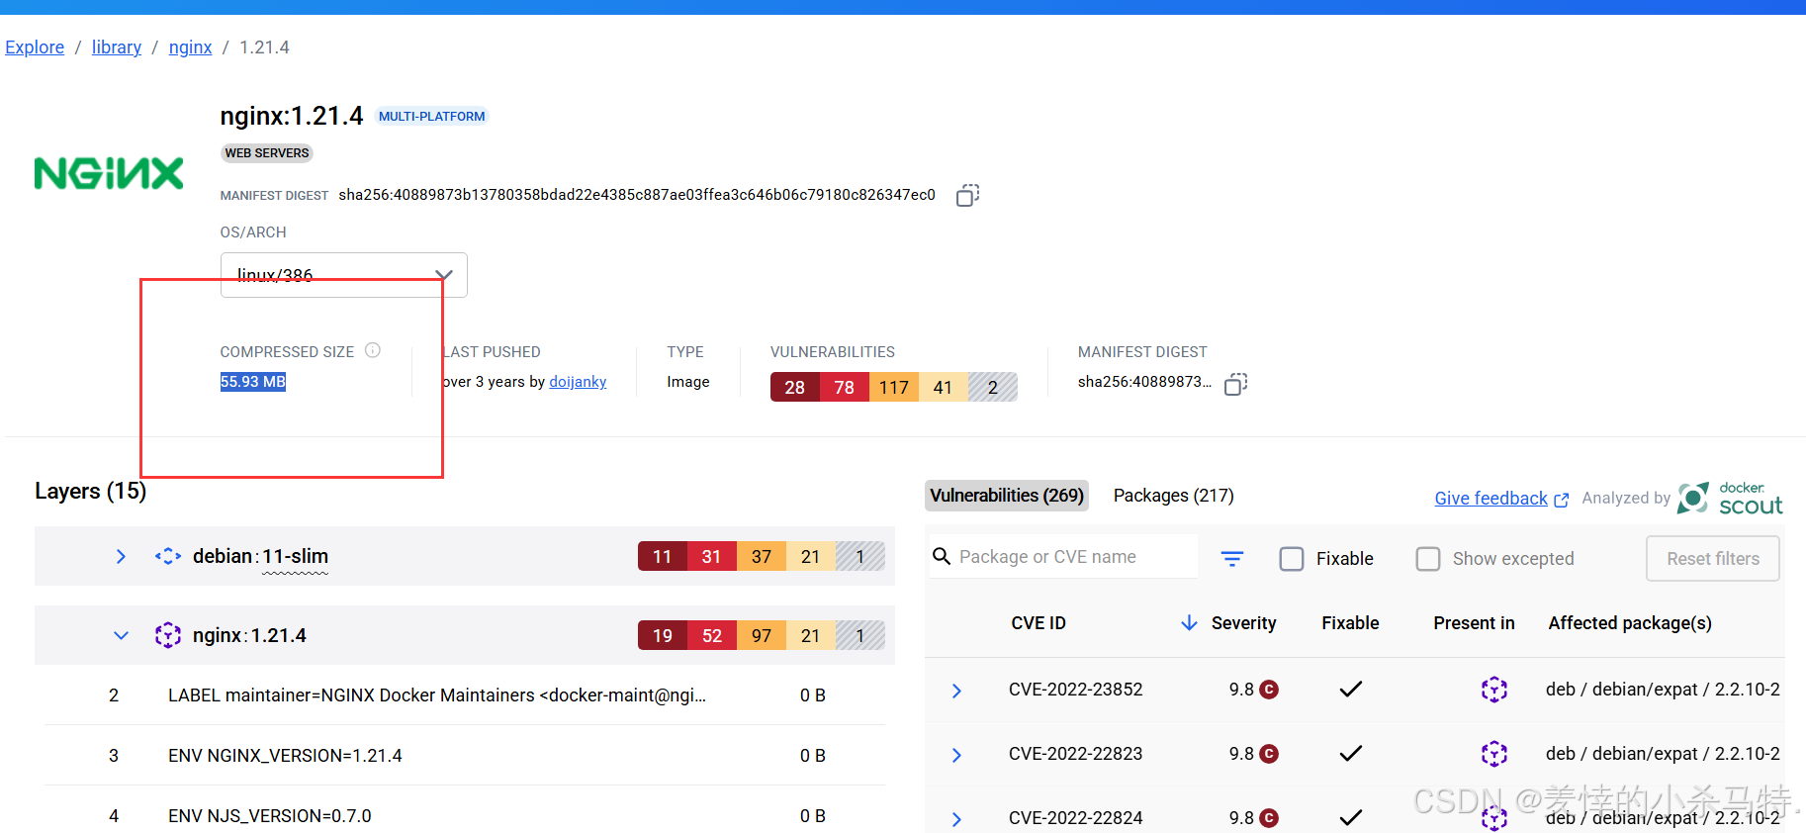The image size is (1806, 833).
Task: Select layer 2 LABEL maintainer row
Action: point(465,695)
